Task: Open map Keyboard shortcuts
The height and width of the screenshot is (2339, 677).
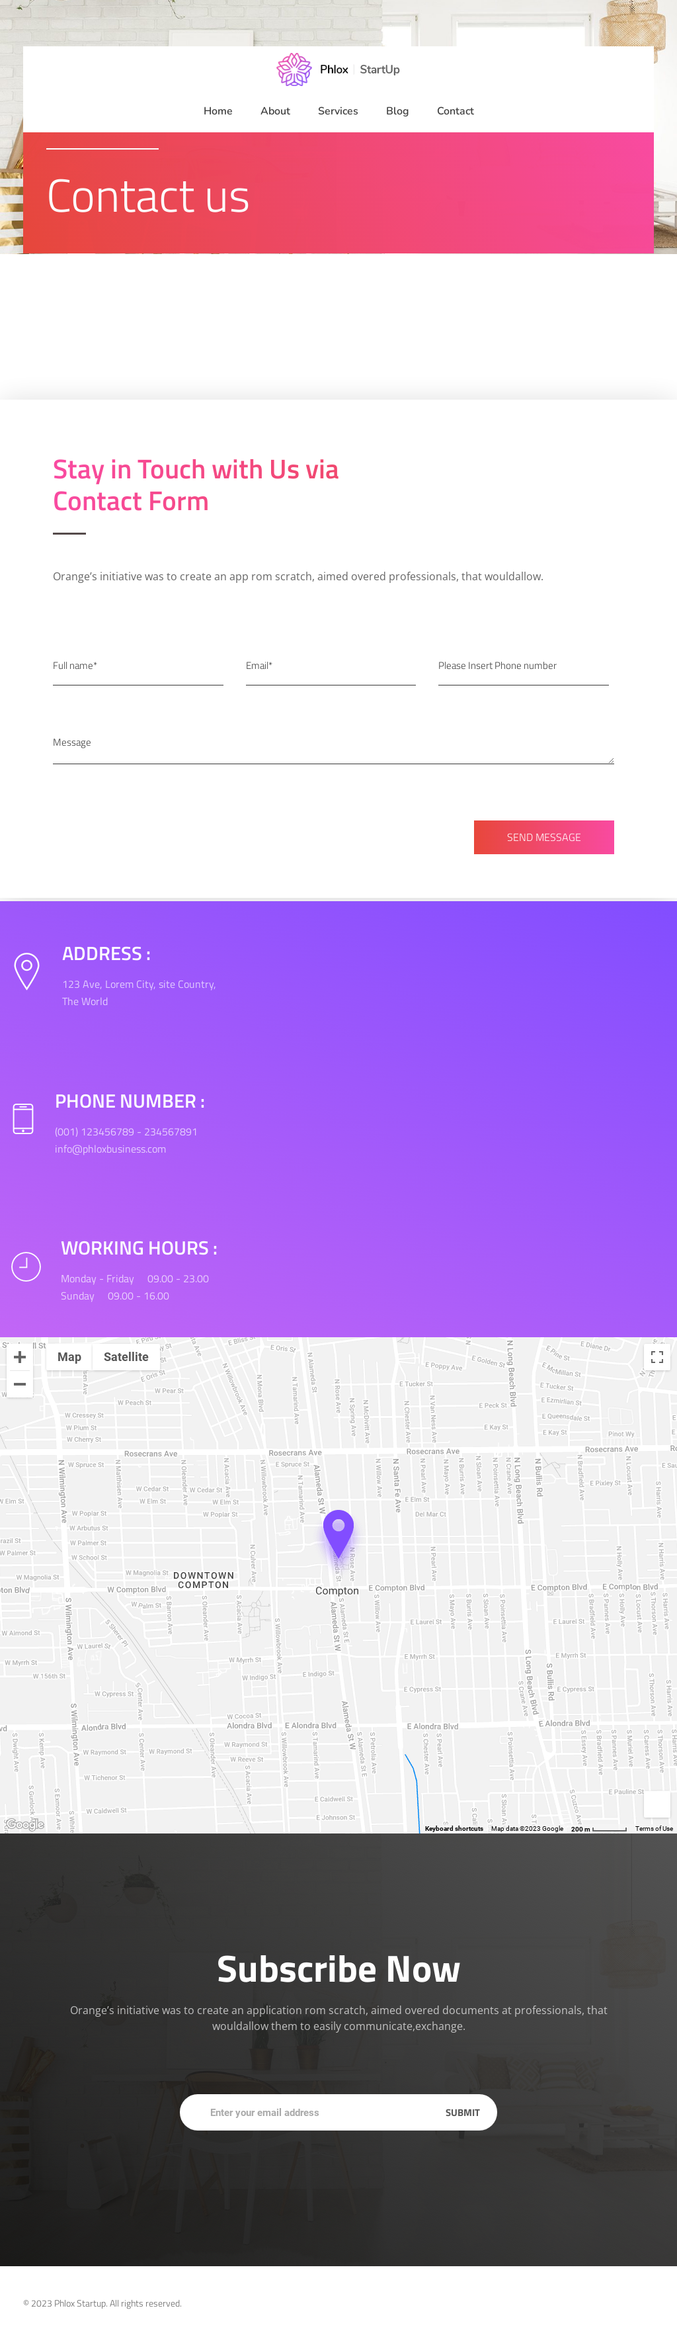Action: coord(454,1829)
